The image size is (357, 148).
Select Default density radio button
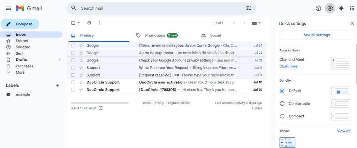(282, 91)
